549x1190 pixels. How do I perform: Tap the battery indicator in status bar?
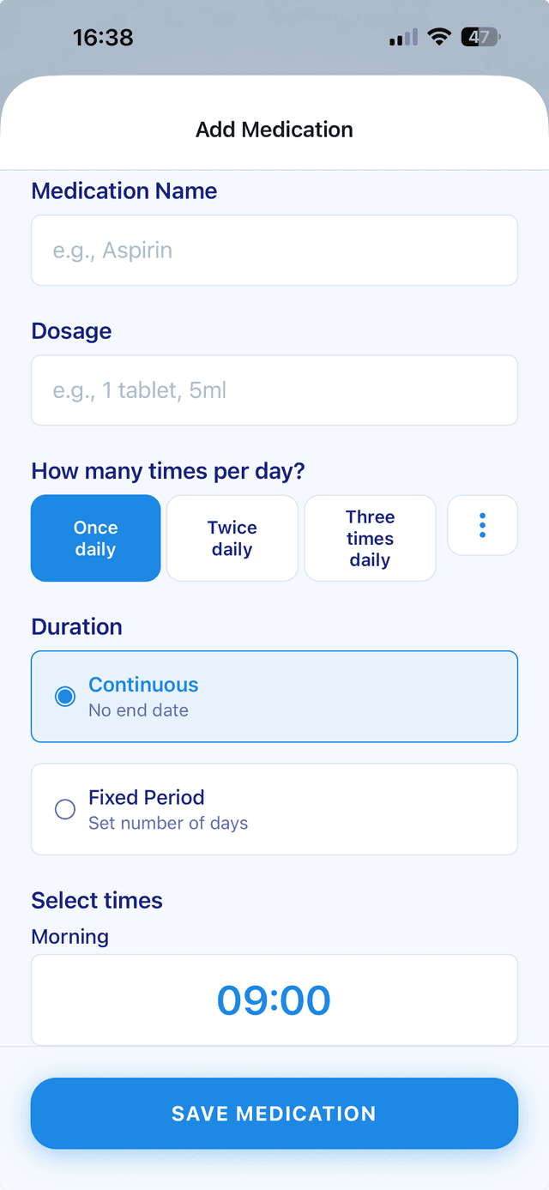pos(480,37)
